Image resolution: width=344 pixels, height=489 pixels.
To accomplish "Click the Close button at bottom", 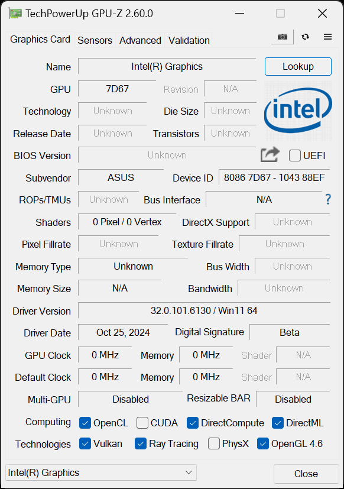I will 306,474.
